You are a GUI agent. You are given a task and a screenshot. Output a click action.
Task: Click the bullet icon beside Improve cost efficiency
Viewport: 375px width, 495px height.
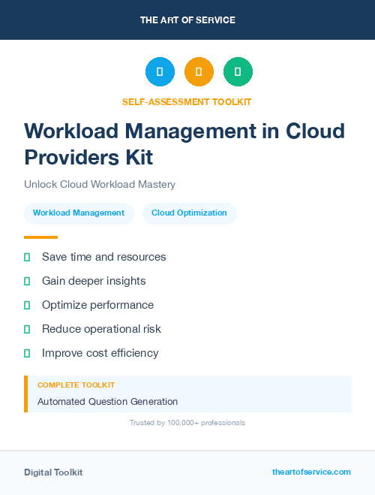[x=27, y=353]
